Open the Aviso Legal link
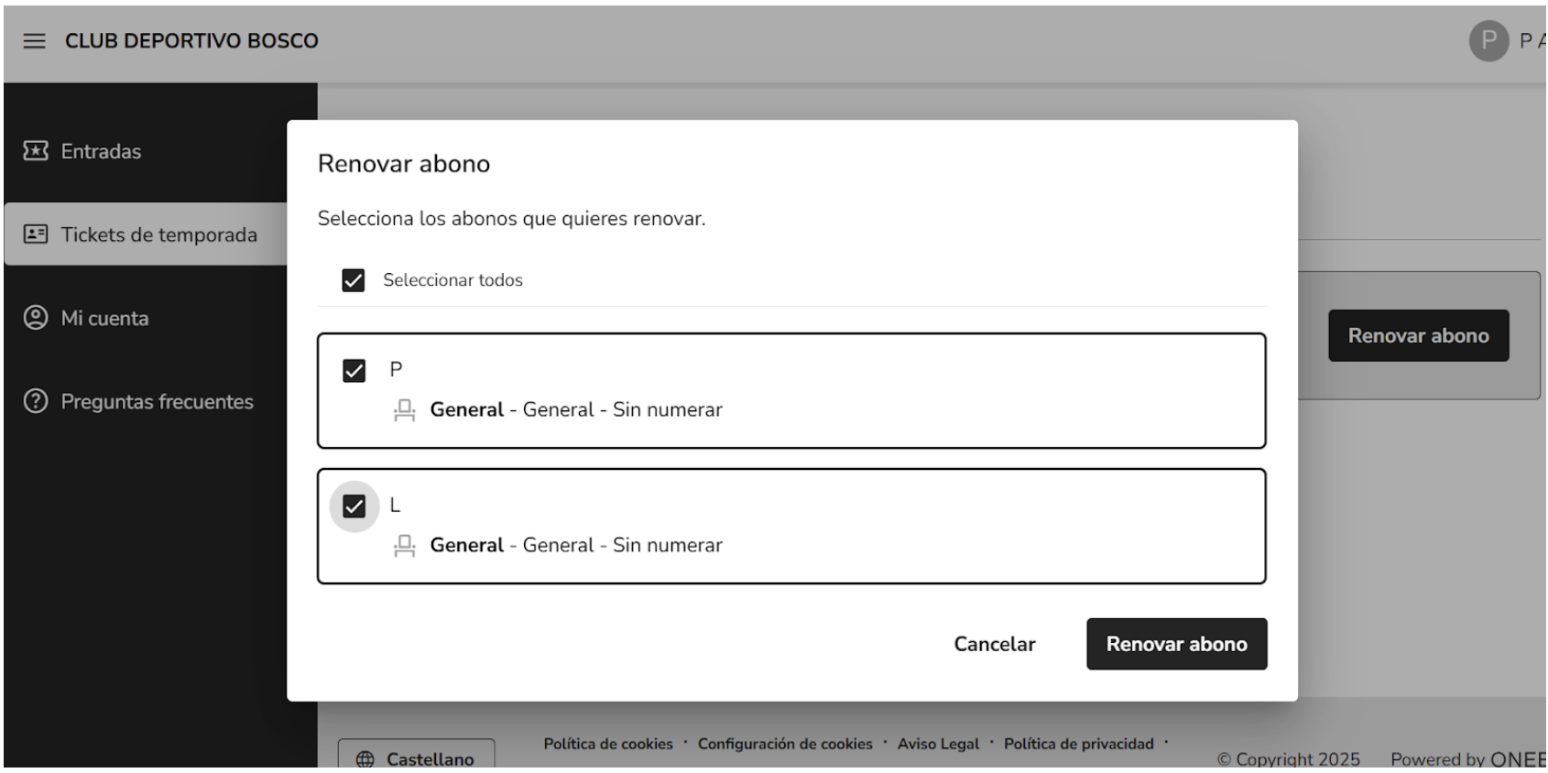Screen dimensions: 1548x773 coord(938,744)
